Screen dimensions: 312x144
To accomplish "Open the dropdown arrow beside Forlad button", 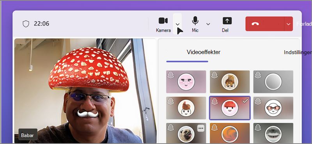I will (289, 24).
